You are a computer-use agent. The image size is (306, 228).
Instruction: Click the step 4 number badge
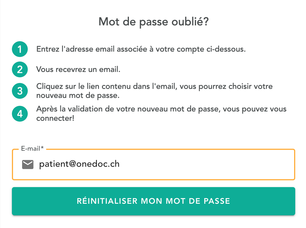pyautogui.click(x=20, y=113)
